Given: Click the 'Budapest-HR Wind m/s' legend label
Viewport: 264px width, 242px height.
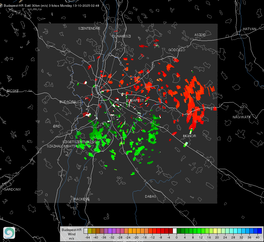Looking at the screenshot, I should click(71, 234).
